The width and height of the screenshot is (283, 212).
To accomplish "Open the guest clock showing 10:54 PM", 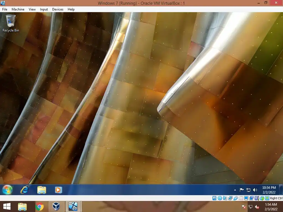I will (x=269, y=190).
